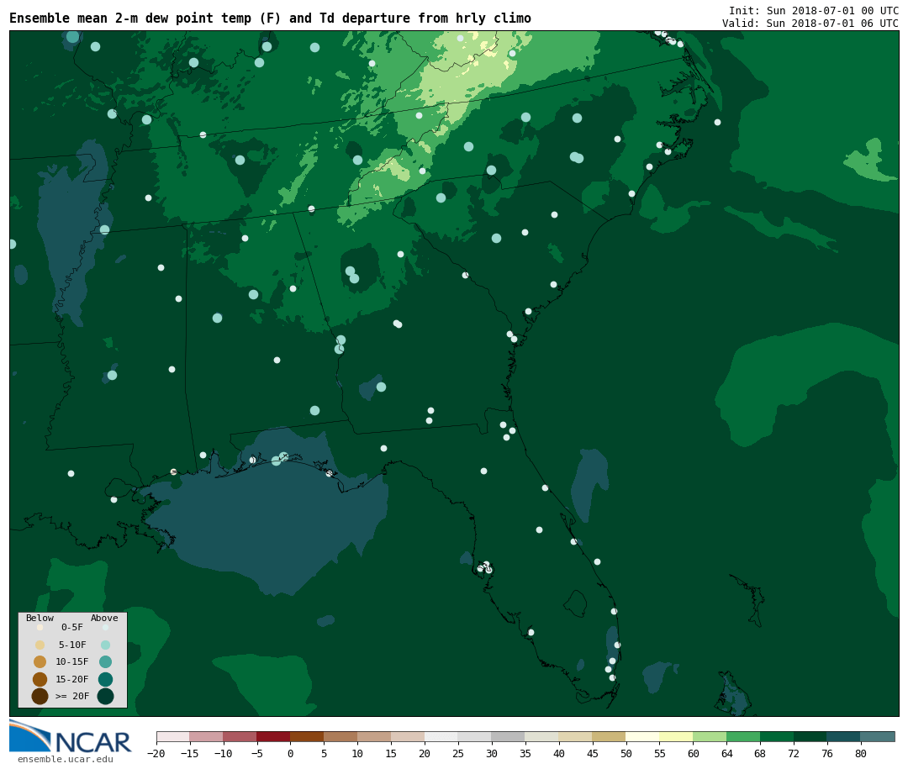Open the ensemble.ucar.edu link text

coord(66,759)
